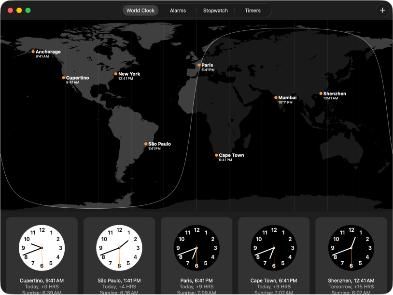393x295 pixels.
Task: Select the World Clock tab
Action: (140, 11)
